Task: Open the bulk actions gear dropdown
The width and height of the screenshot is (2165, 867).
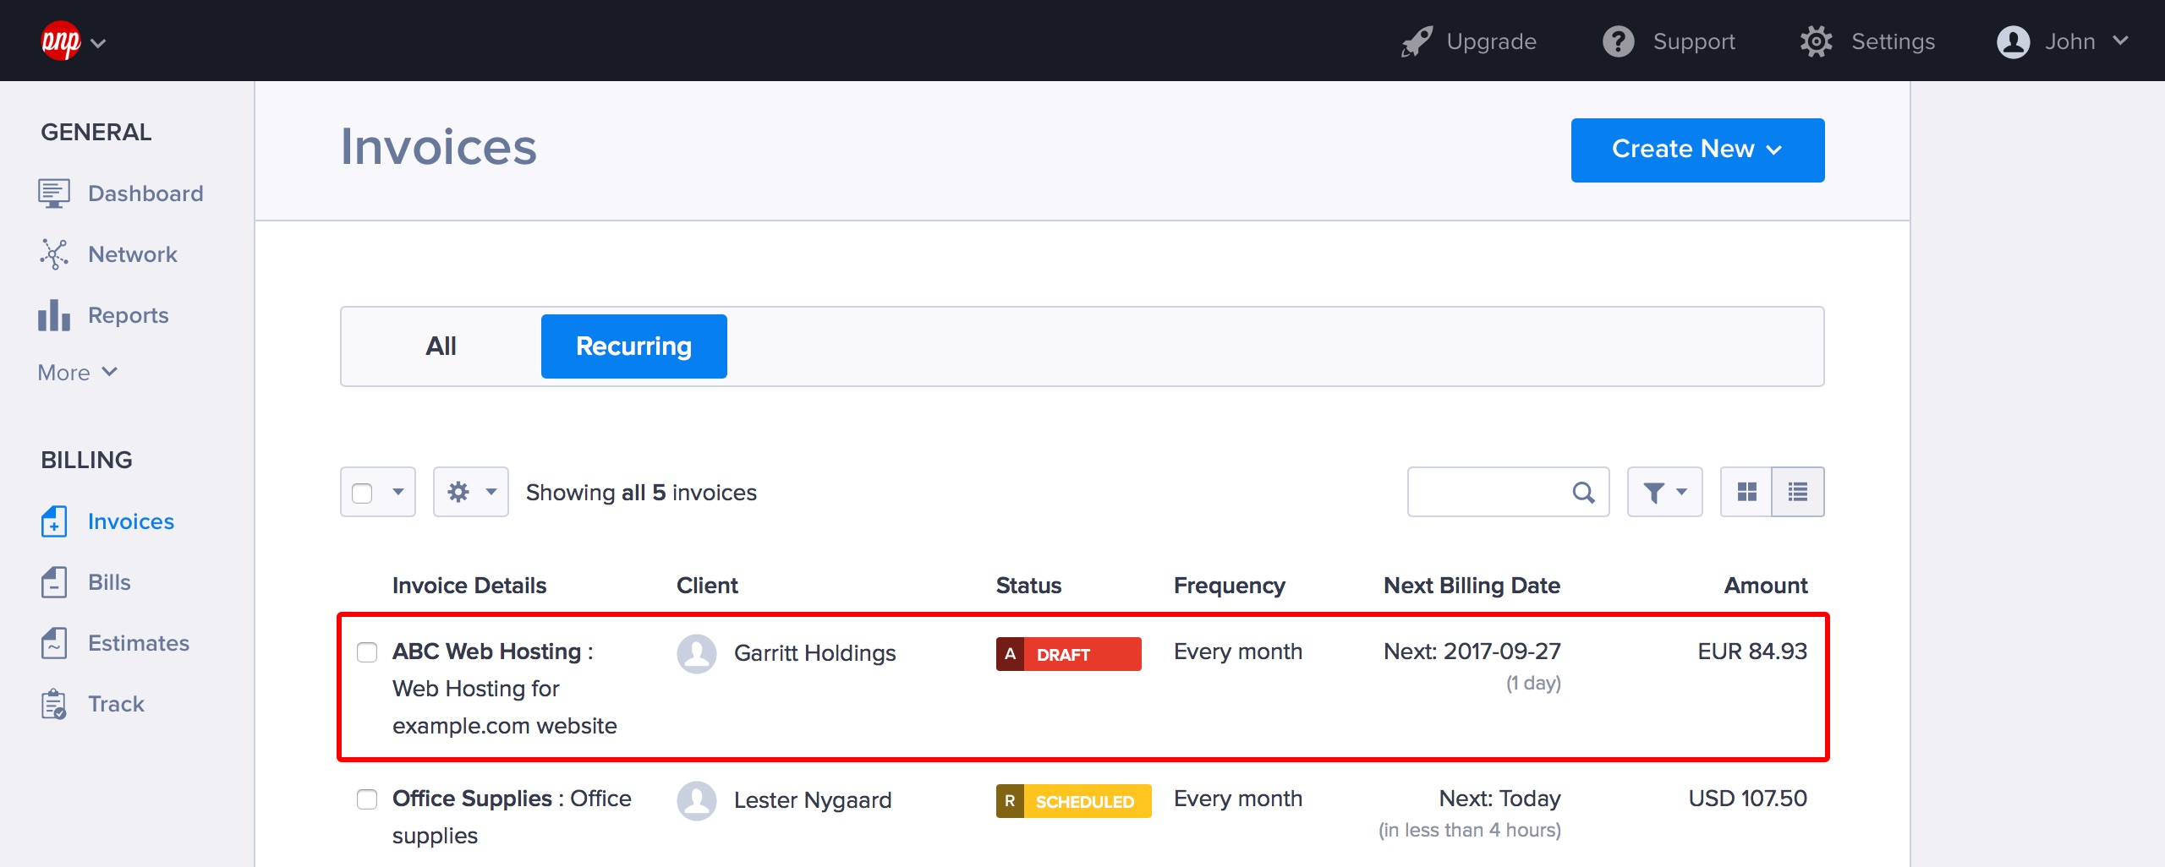Action: pos(470,492)
